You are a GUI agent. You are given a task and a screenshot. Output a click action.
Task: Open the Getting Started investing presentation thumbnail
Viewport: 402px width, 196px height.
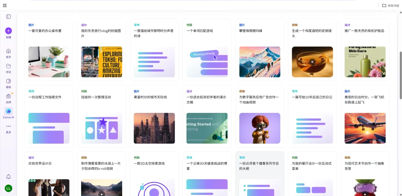tap(207, 128)
